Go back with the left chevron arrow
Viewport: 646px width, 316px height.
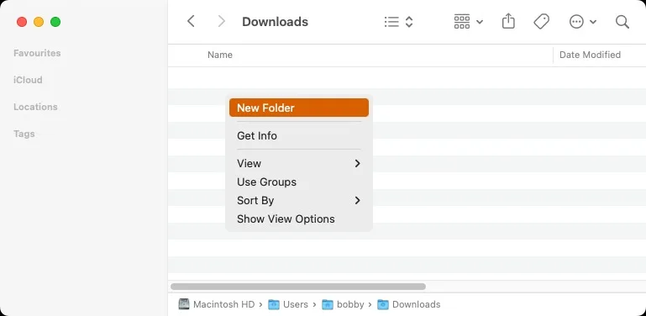coord(191,21)
